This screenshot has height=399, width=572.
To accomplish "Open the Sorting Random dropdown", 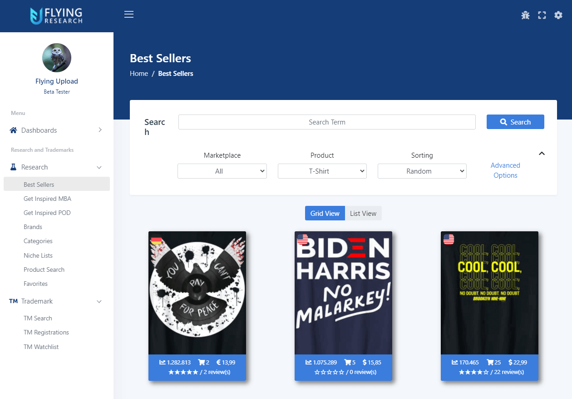I will [x=422, y=171].
